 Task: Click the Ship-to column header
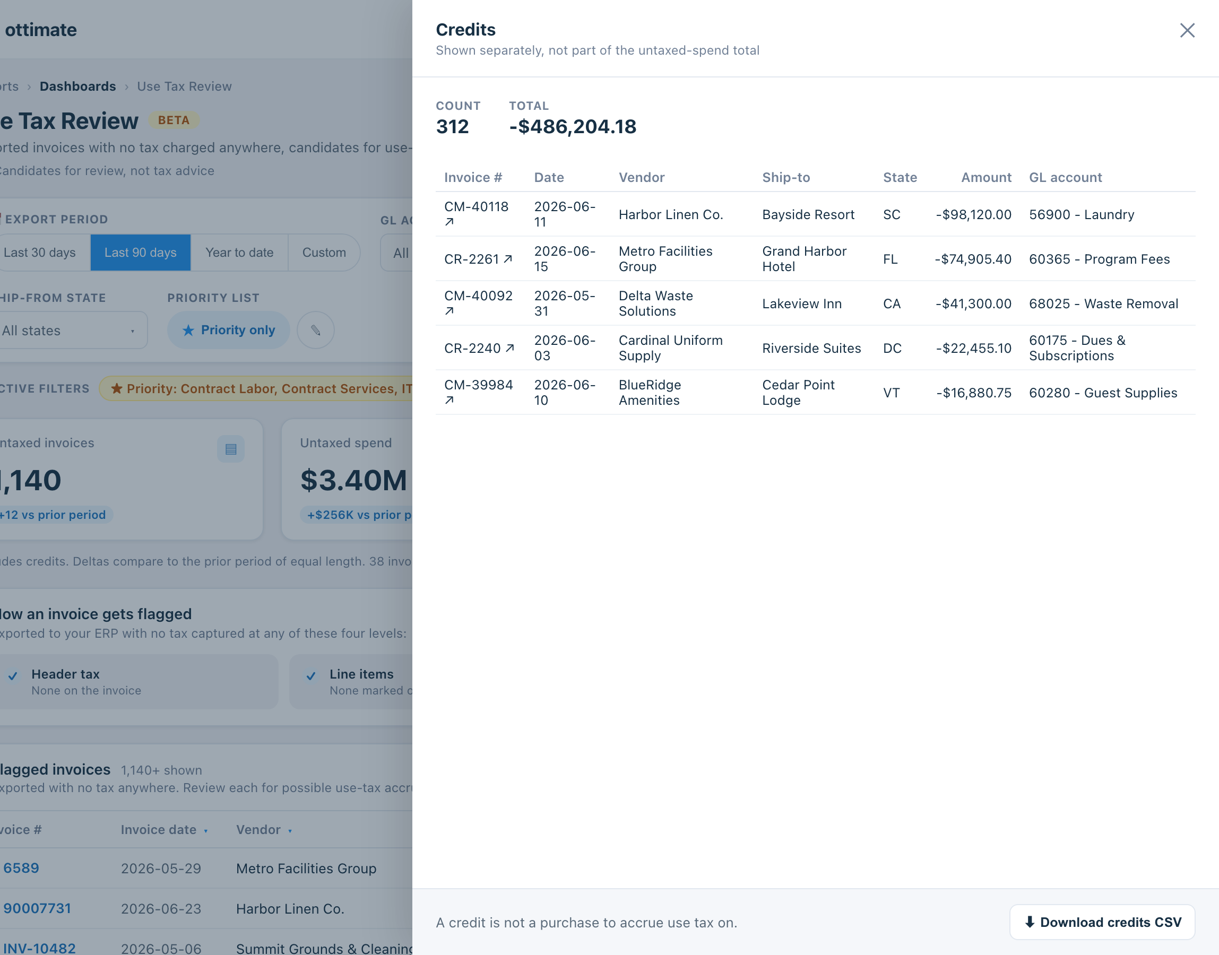point(785,177)
